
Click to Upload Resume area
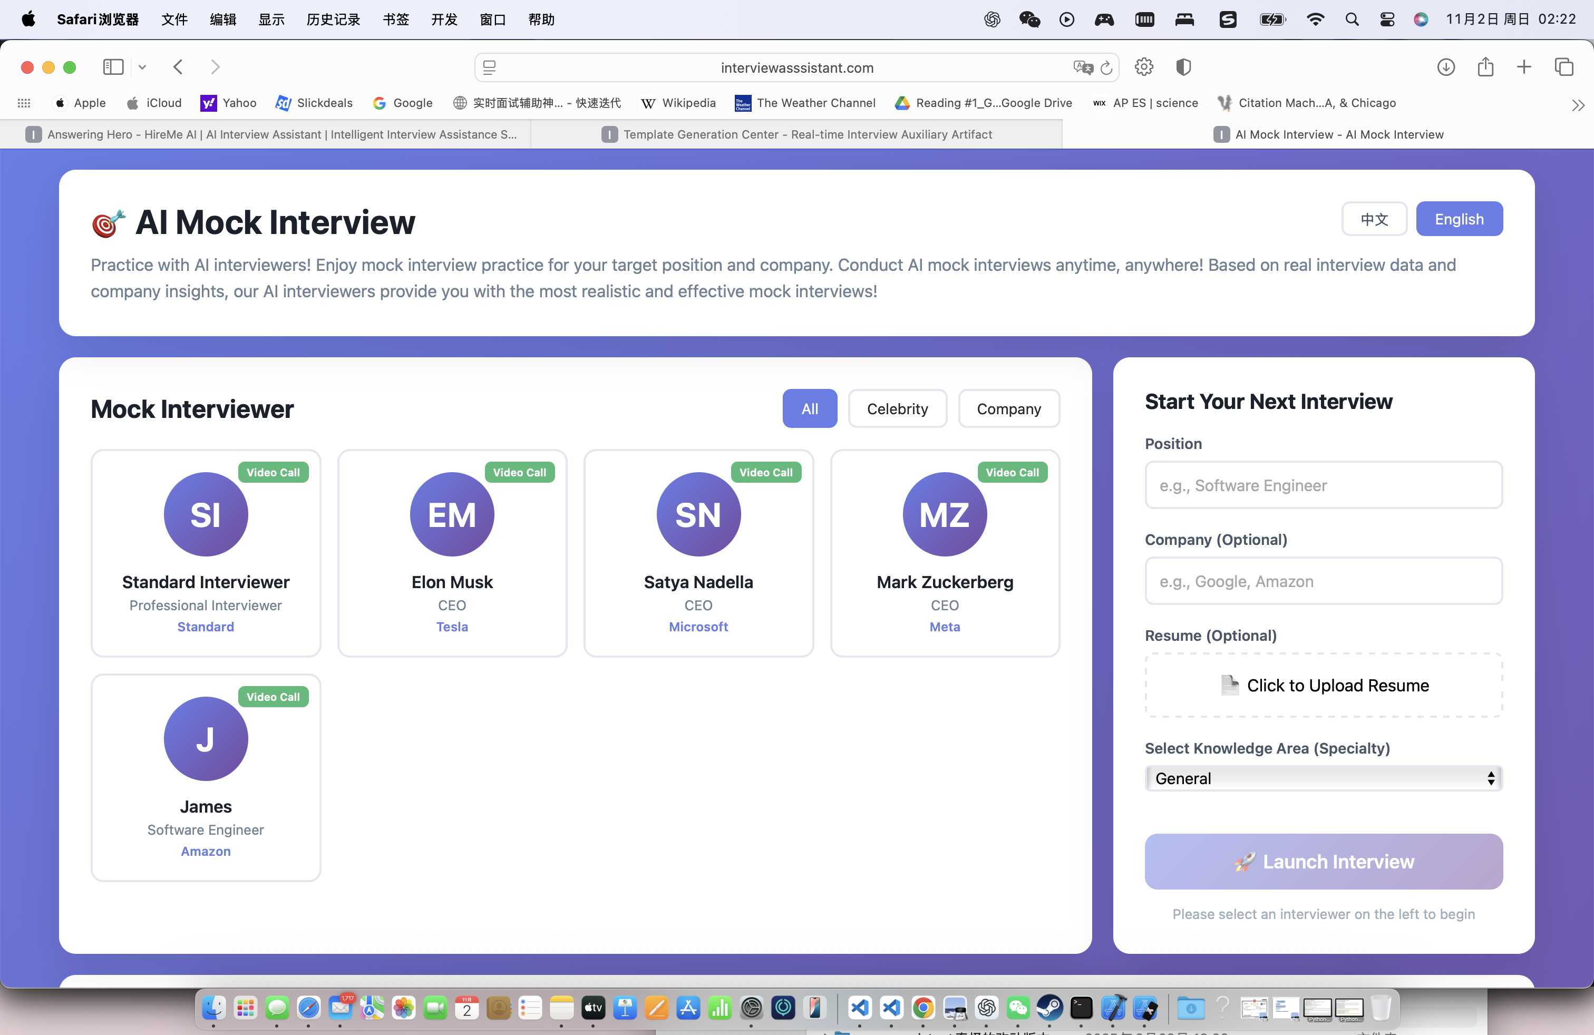coord(1323,685)
